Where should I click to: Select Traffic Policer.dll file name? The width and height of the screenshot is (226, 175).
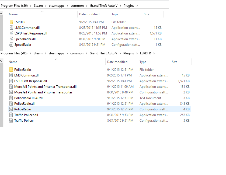(x=26, y=115)
